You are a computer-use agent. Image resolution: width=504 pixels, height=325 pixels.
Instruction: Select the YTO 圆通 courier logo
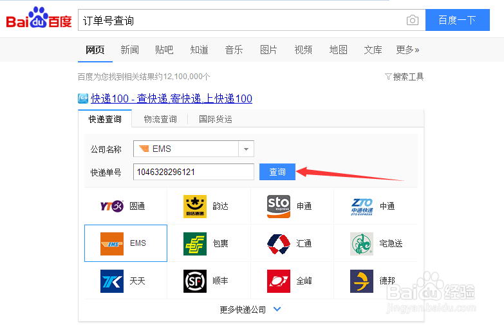(x=112, y=206)
